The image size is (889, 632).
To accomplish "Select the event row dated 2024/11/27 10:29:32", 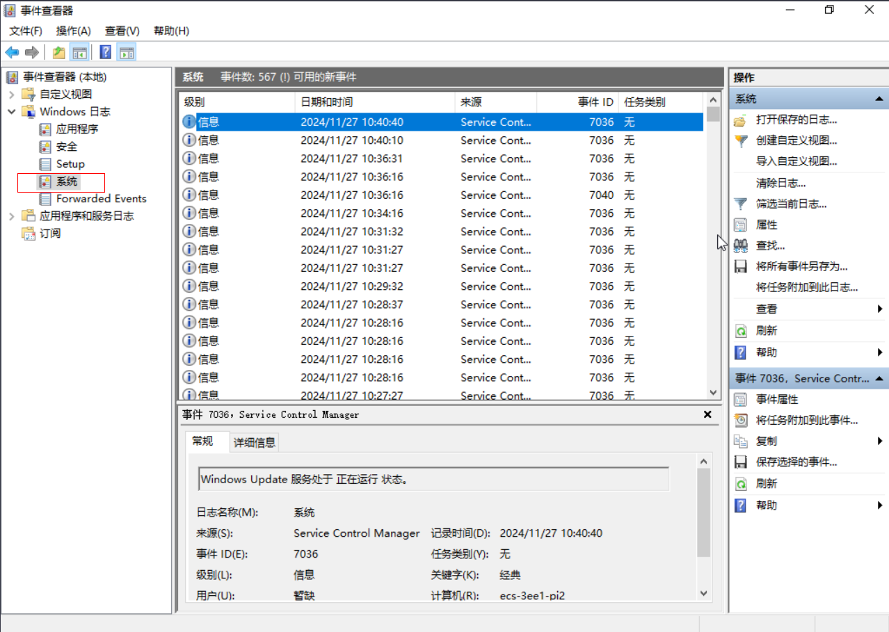I will pos(442,286).
